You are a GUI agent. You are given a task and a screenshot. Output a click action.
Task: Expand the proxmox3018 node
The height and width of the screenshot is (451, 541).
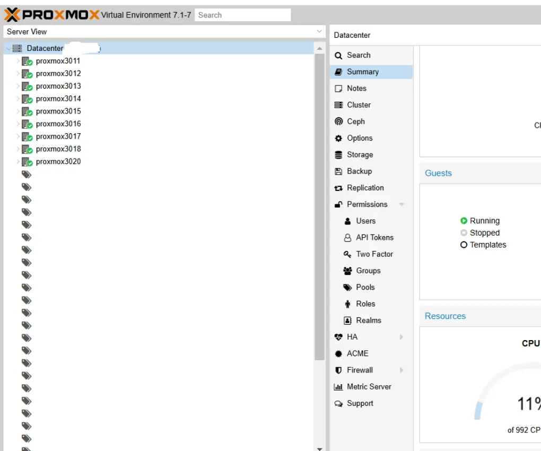[x=18, y=149]
